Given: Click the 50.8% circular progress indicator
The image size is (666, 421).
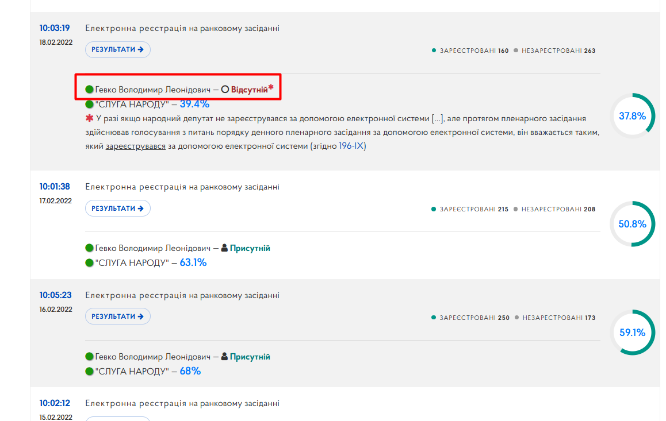Looking at the screenshot, I should (x=633, y=224).
